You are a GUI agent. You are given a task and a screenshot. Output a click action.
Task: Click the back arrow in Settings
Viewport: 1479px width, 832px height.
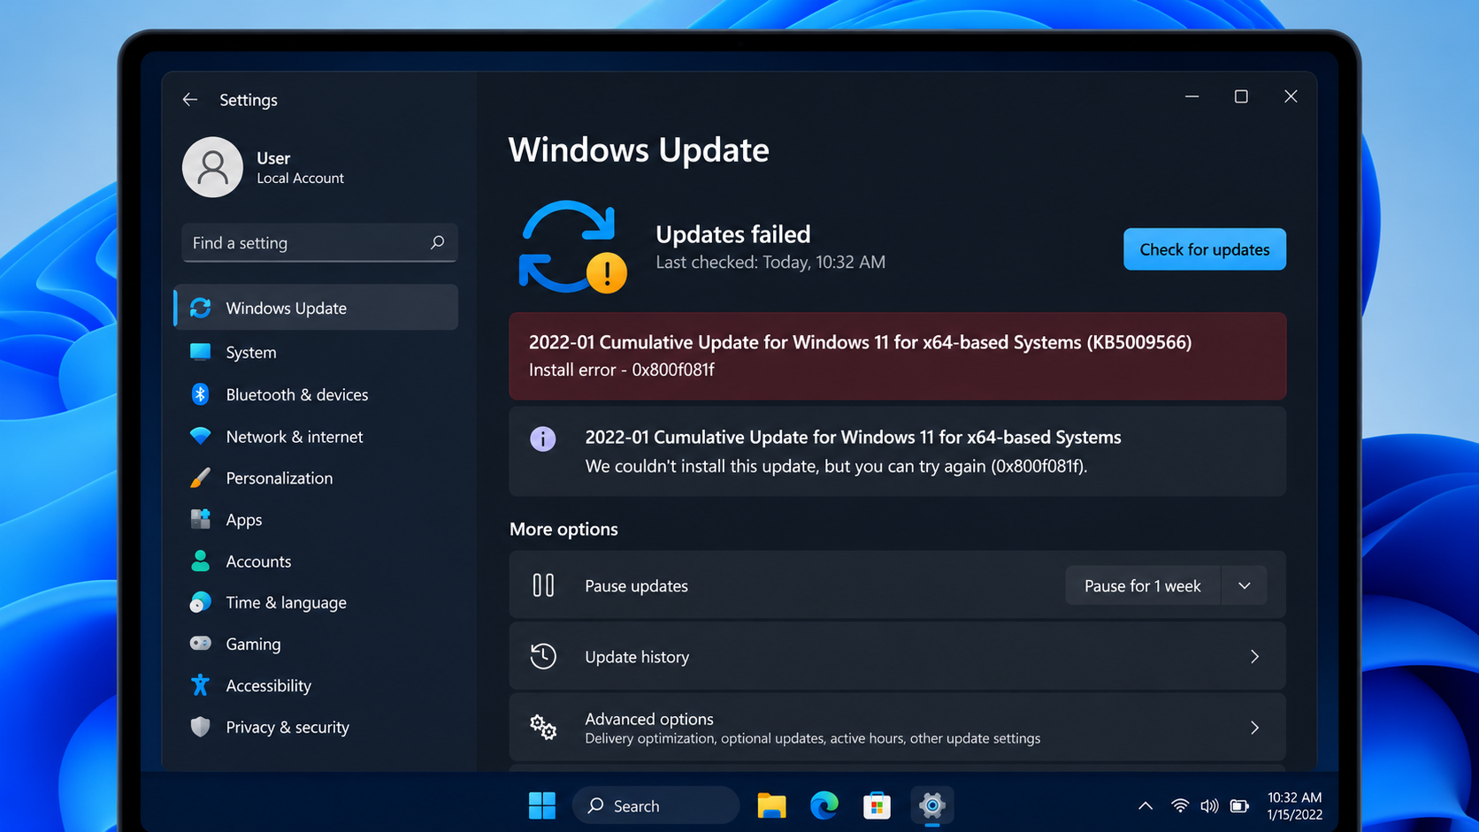189,100
